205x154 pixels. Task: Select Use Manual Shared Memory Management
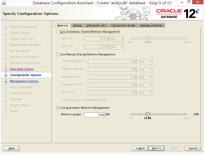pos(58,55)
